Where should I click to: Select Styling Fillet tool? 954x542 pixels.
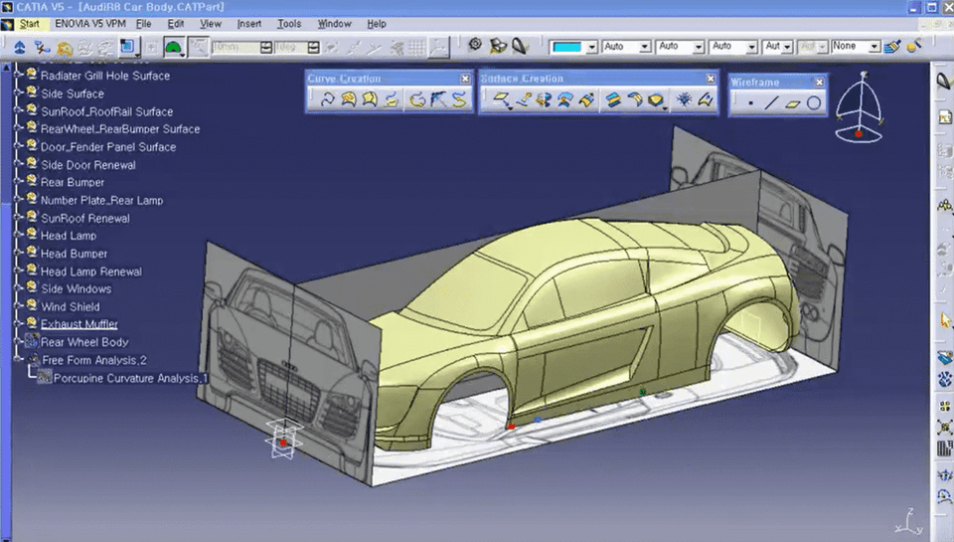pyautogui.click(x=635, y=99)
